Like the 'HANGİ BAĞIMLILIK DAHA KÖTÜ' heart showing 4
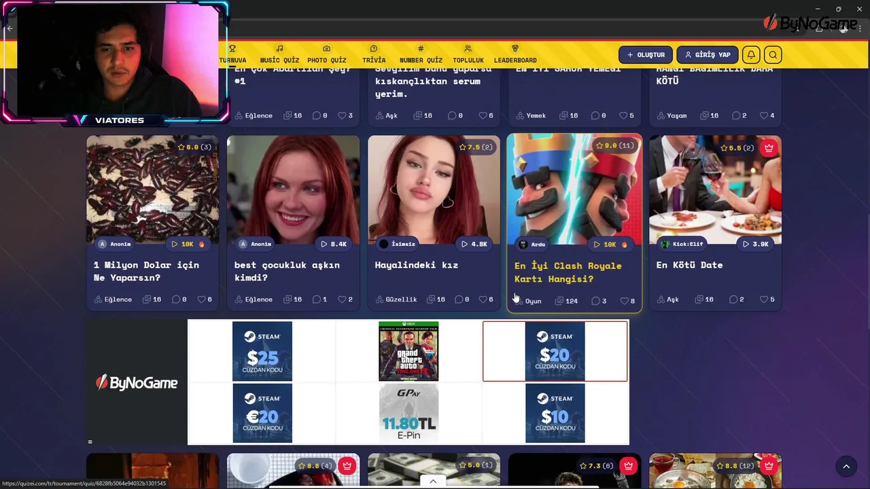 pyautogui.click(x=764, y=115)
